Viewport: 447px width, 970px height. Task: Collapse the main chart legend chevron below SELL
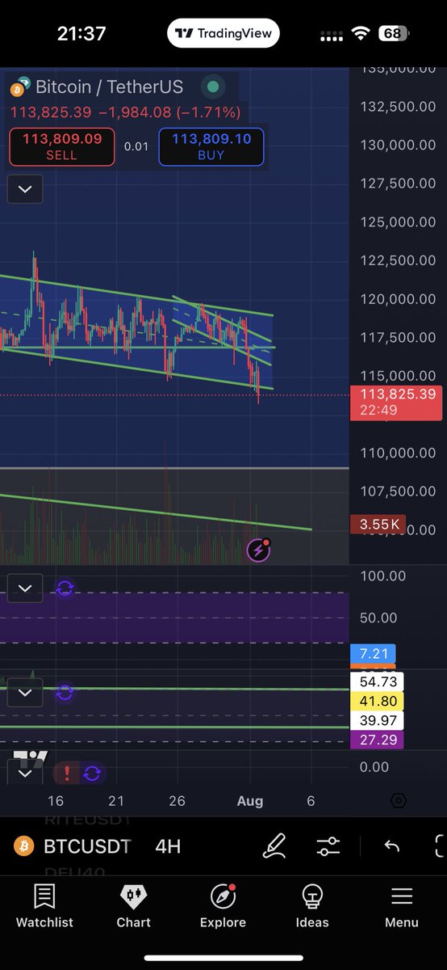pos(25,189)
